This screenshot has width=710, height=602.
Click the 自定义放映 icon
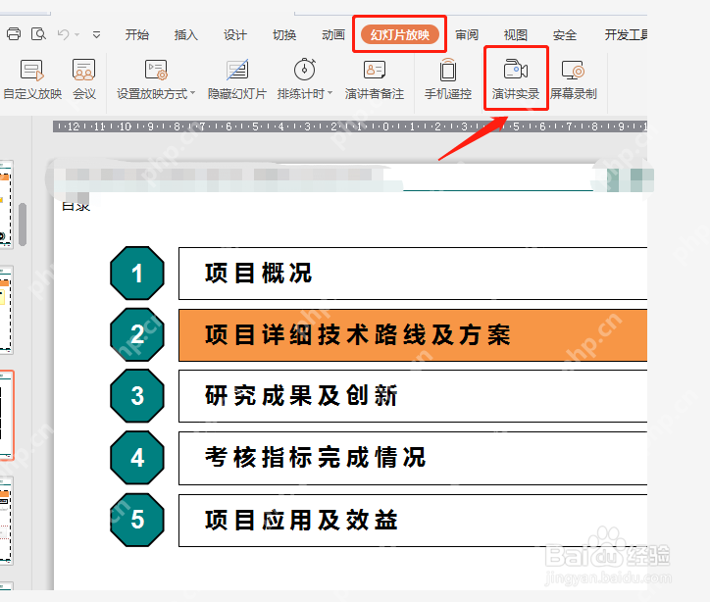coord(32,71)
